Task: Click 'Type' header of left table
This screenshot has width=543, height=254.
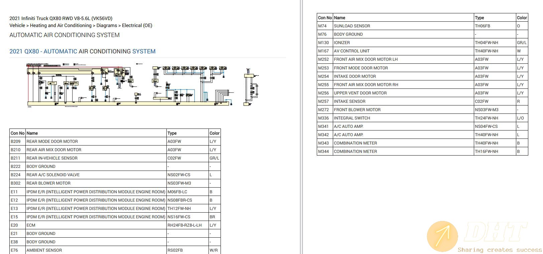Action: [187, 133]
